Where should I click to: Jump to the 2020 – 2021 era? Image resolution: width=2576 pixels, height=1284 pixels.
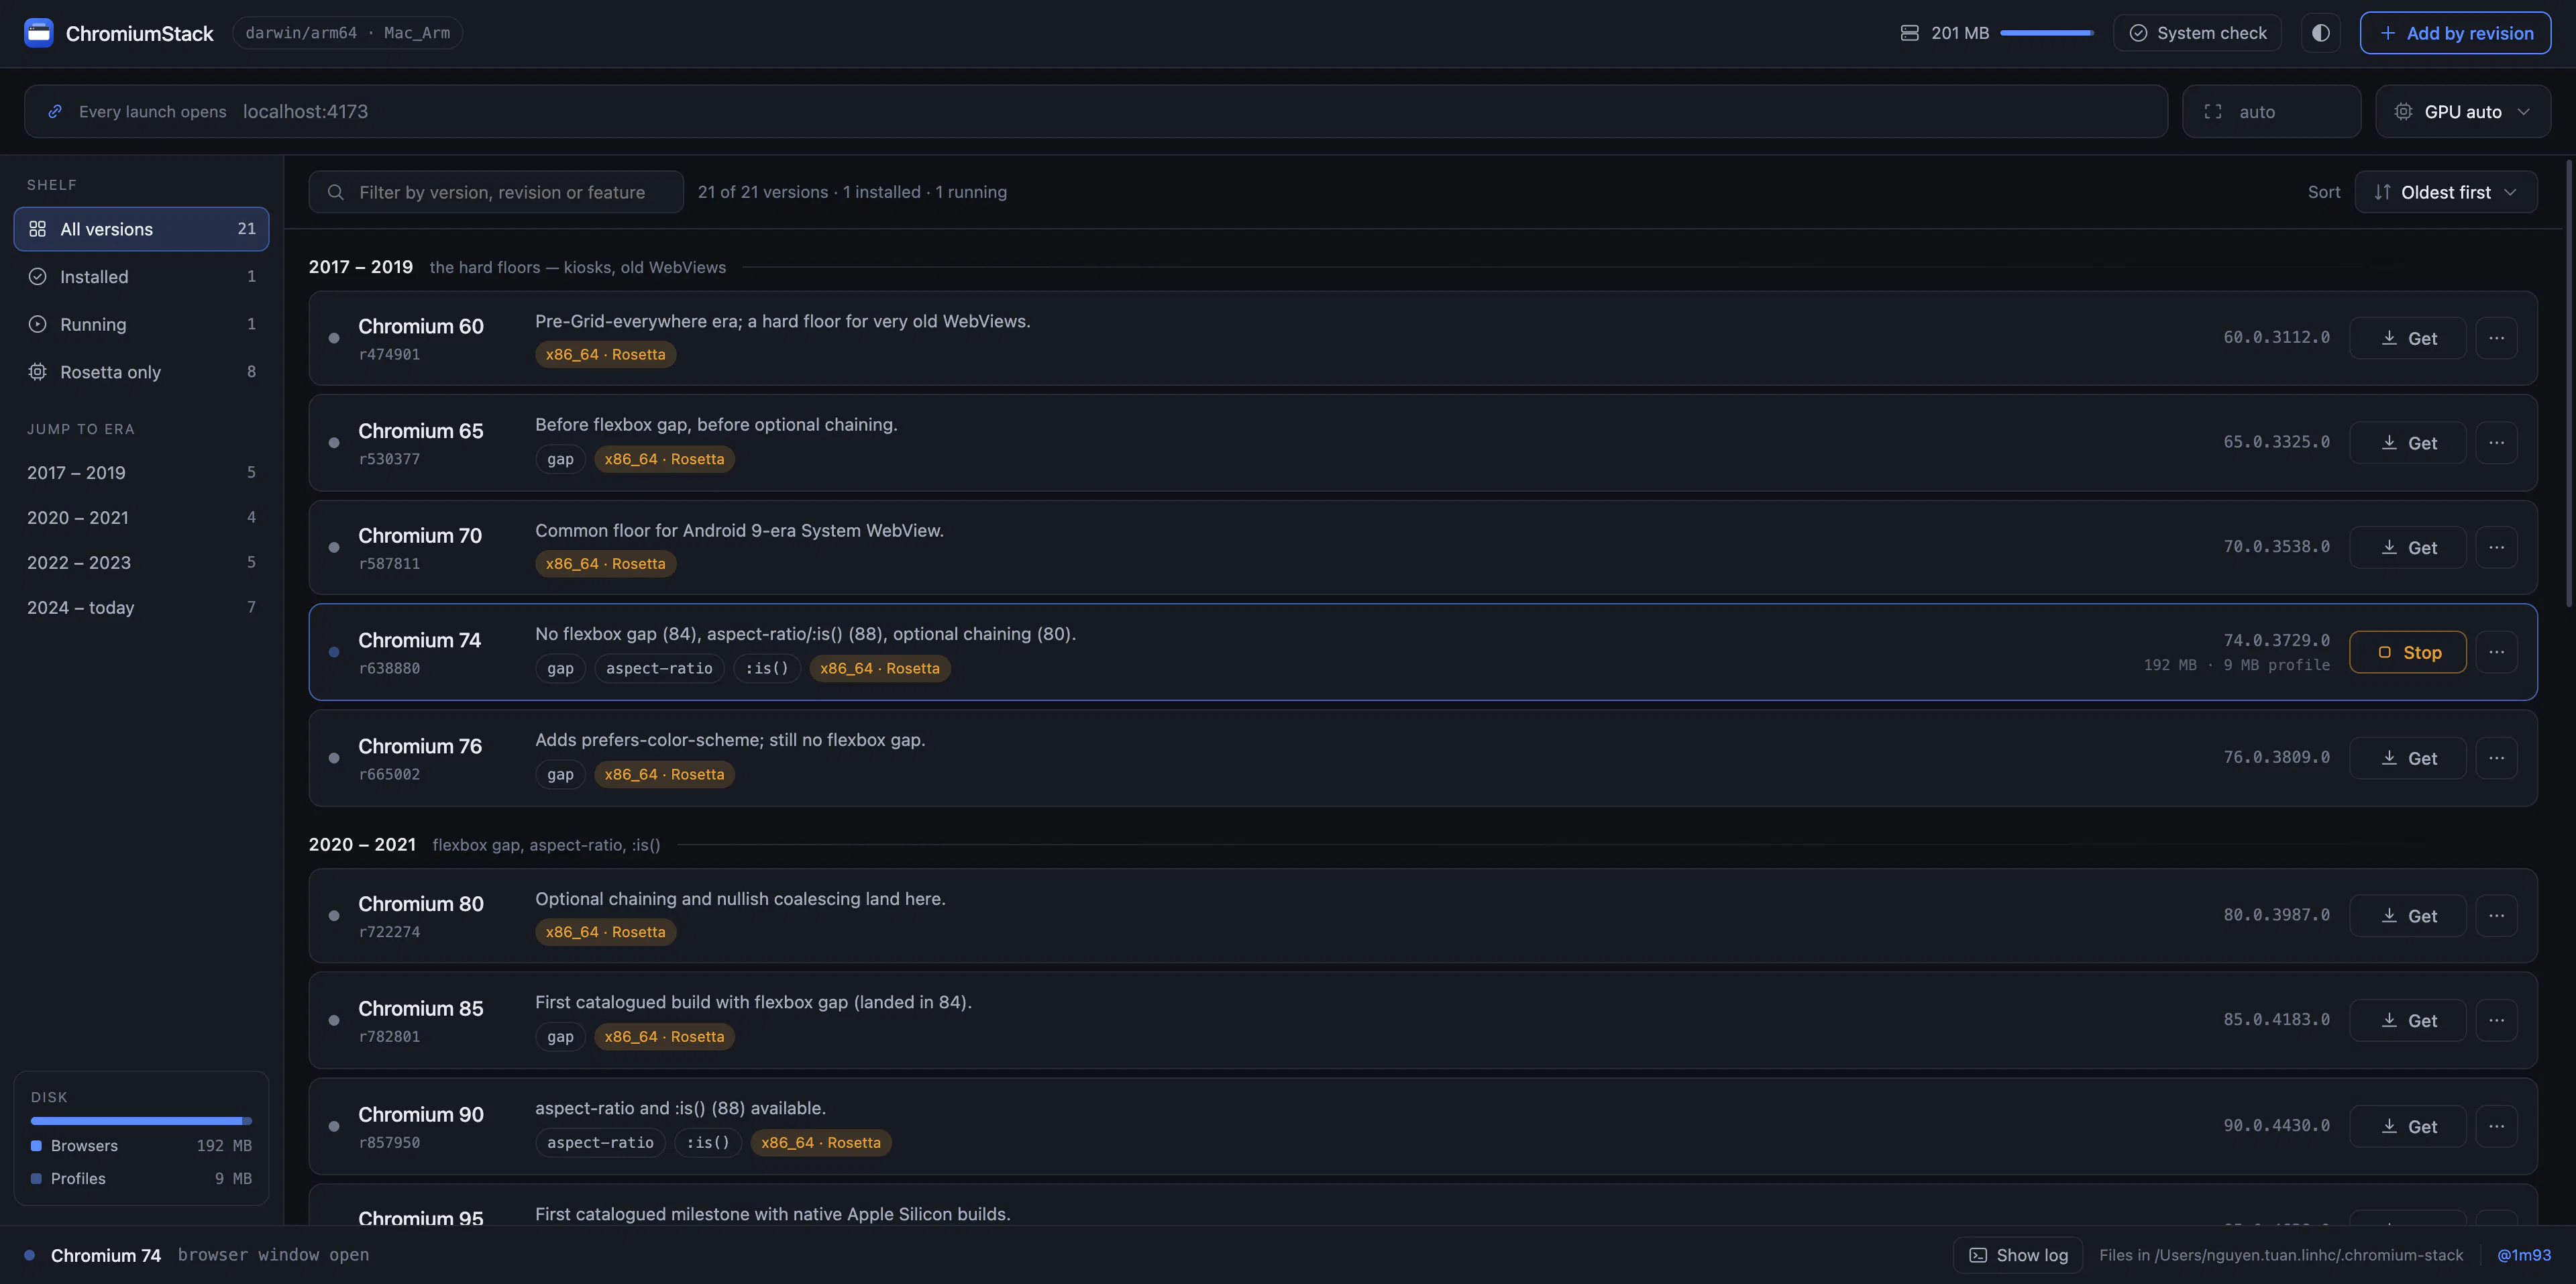pos(141,517)
